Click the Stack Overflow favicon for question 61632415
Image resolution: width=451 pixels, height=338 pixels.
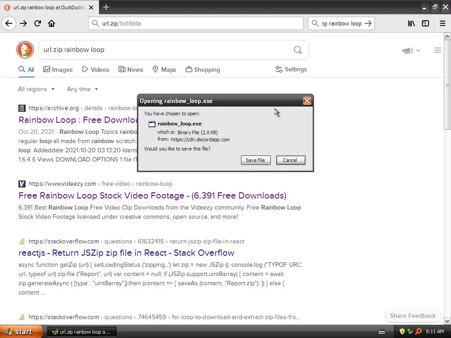pyautogui.click(x=22, y=242)
